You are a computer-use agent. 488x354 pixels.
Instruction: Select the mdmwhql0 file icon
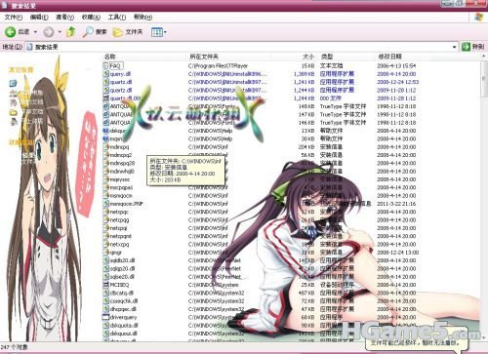point(105,172)
